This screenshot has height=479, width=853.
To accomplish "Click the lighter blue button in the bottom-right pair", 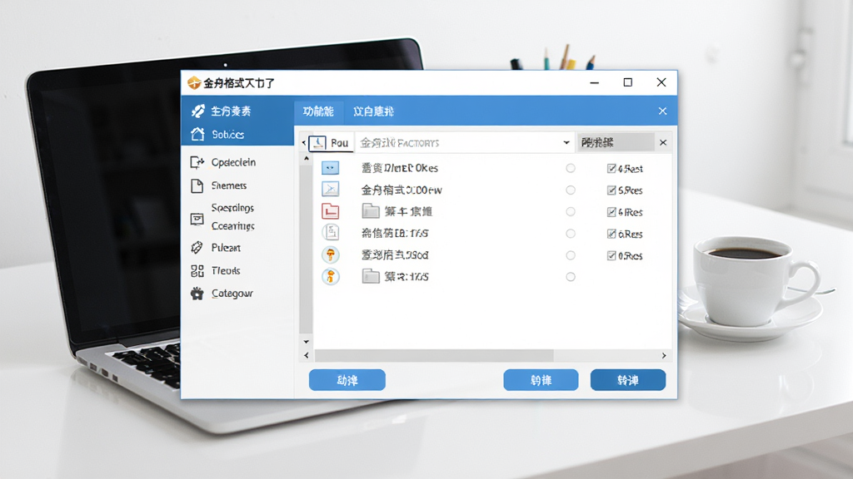I will (x=541, y=380).
